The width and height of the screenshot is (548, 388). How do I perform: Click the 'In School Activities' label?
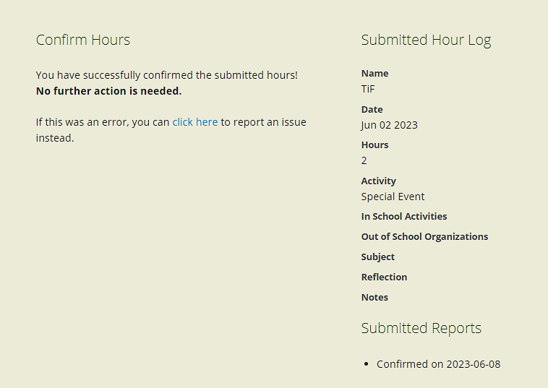[404, 217]
